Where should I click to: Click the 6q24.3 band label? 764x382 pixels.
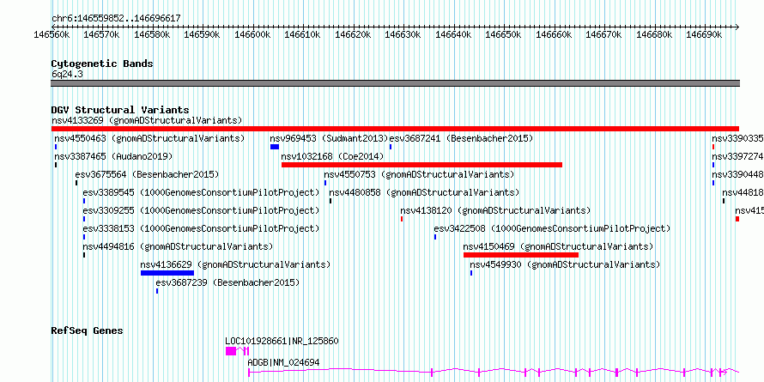click(67, 74)
